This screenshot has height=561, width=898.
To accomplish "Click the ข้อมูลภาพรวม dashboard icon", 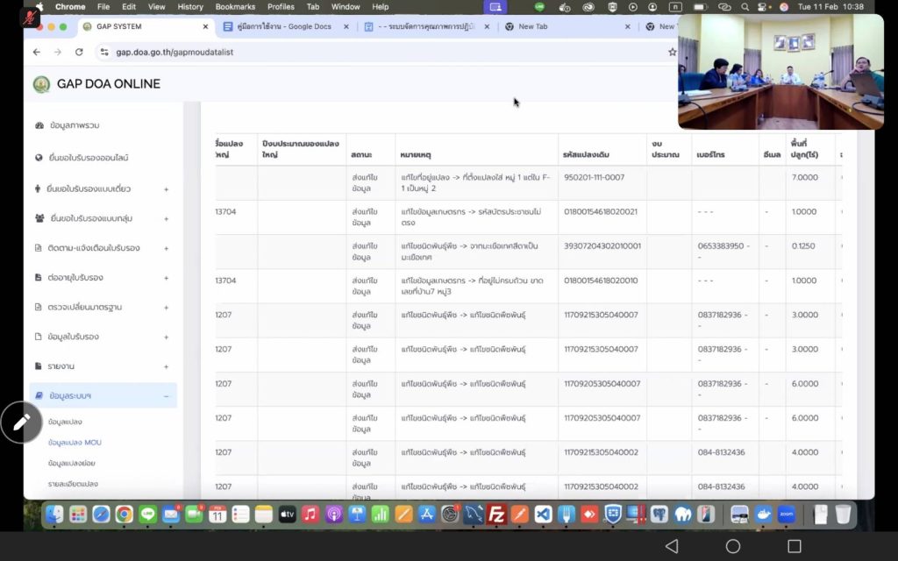I will (39, 125).
